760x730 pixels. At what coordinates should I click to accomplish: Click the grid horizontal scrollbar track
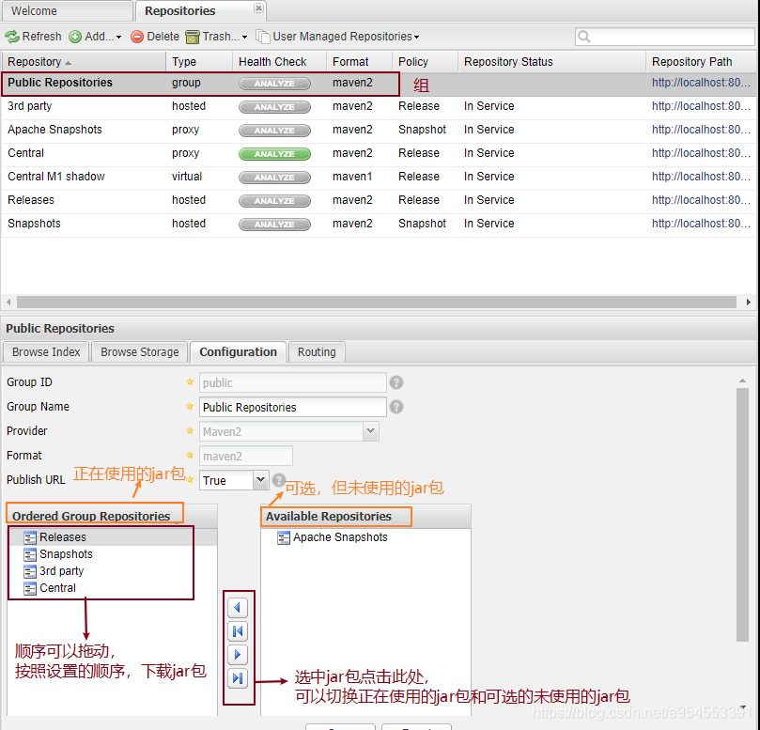click(377, 302)
